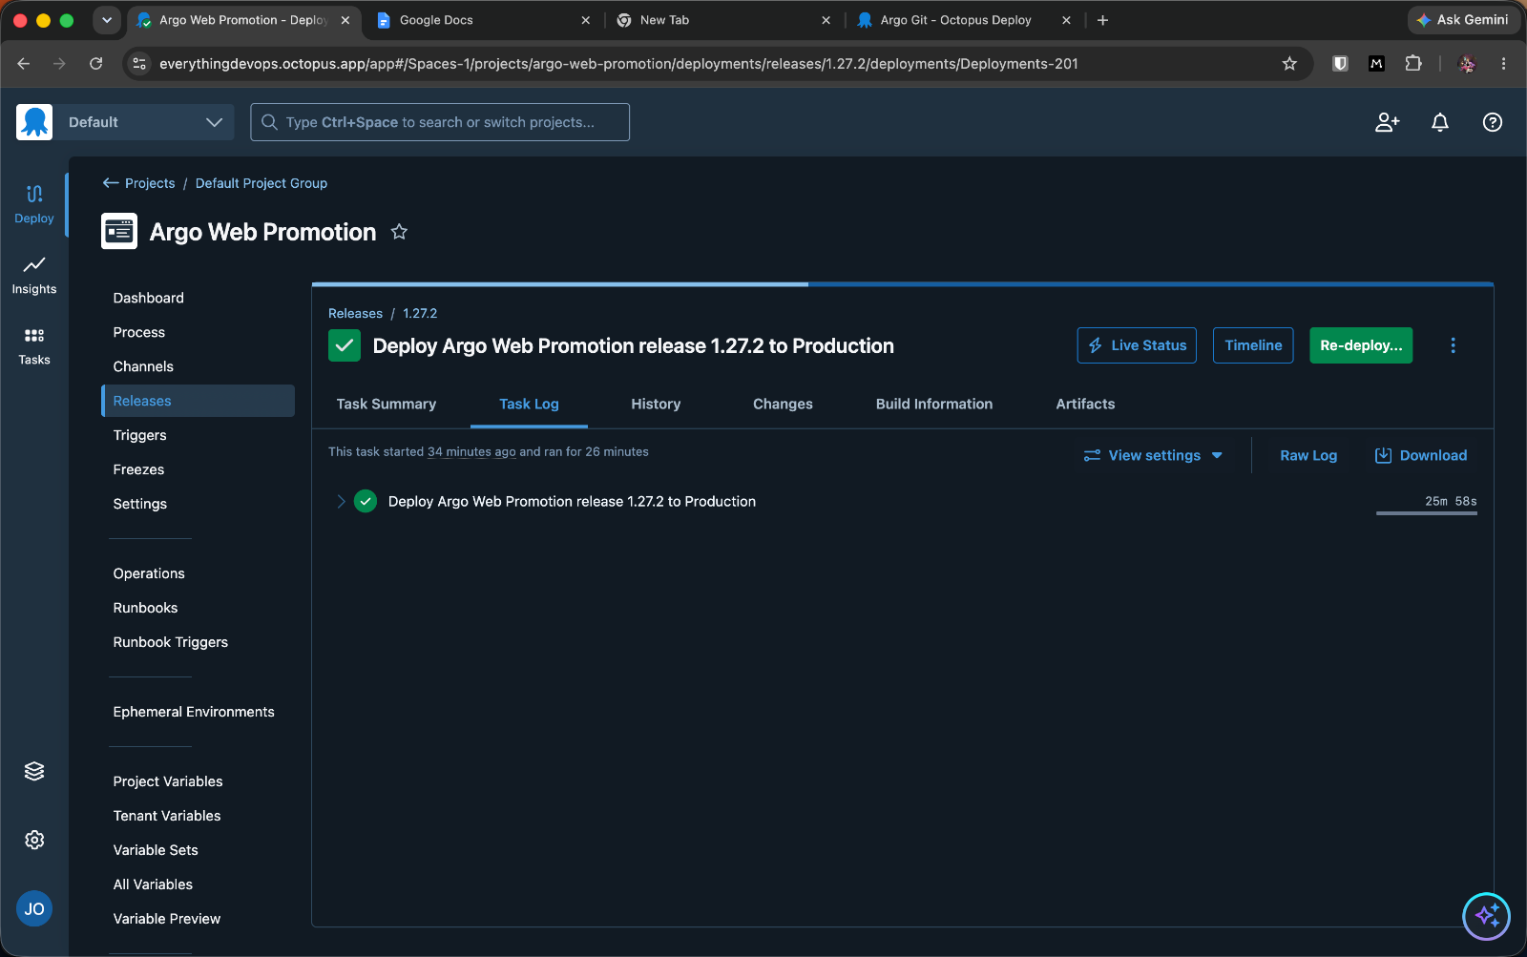Open the help question mark icon
This screenshot has height=957, width=1527.
tap(1493, 122)
